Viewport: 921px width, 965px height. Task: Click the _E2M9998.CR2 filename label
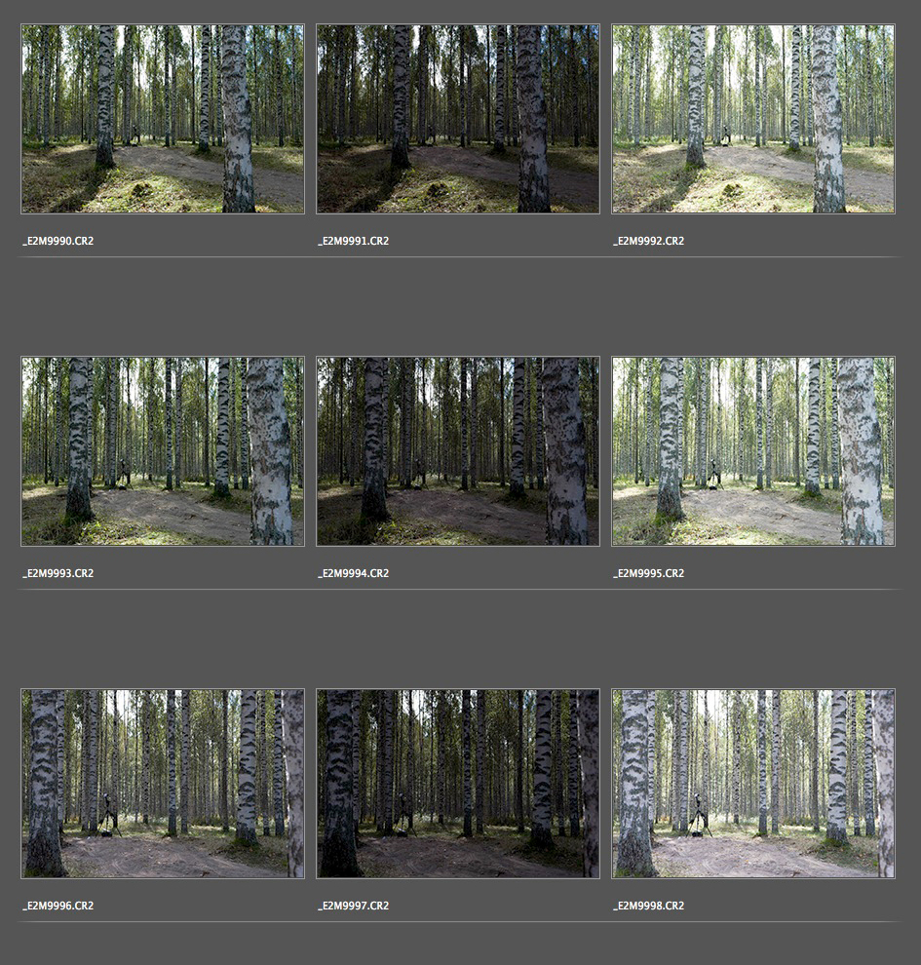[649, 906]
